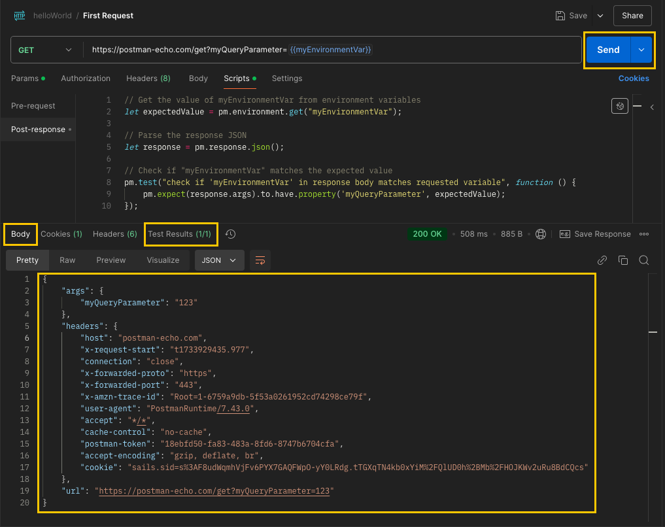665x527 pixels.
Task: Switch to the request Body tab
Action: 198,78
